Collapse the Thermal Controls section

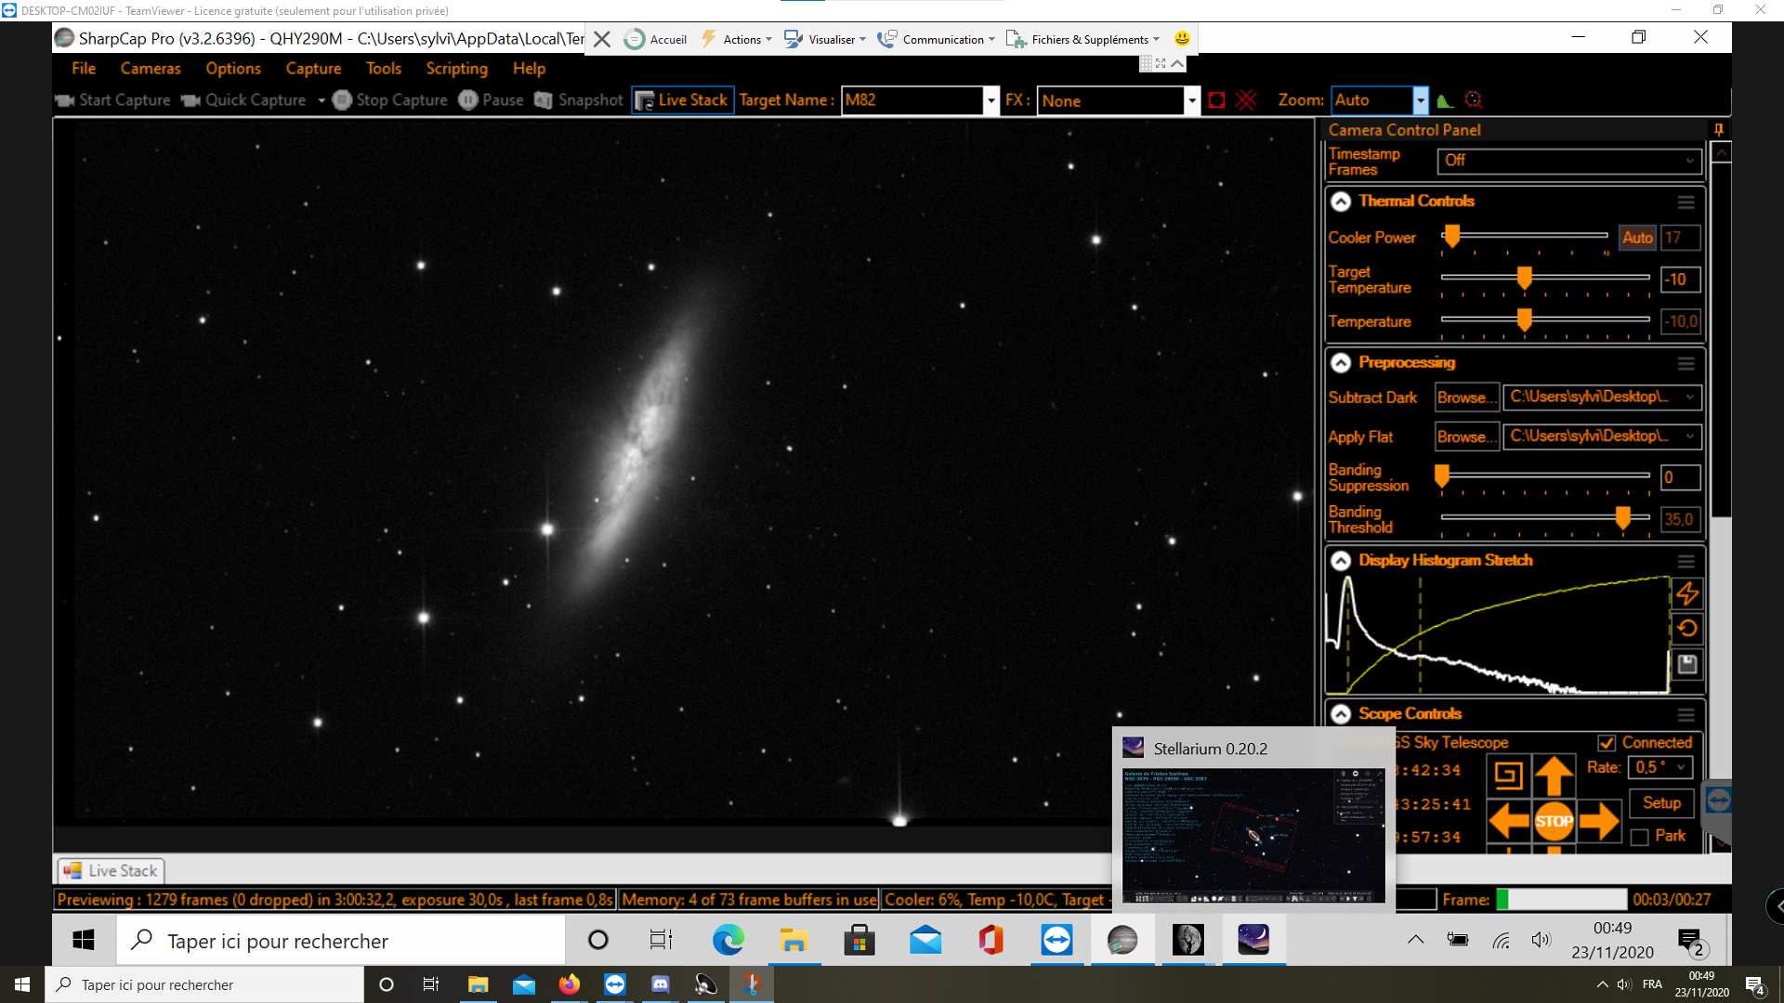click(x=1340, y=202)
